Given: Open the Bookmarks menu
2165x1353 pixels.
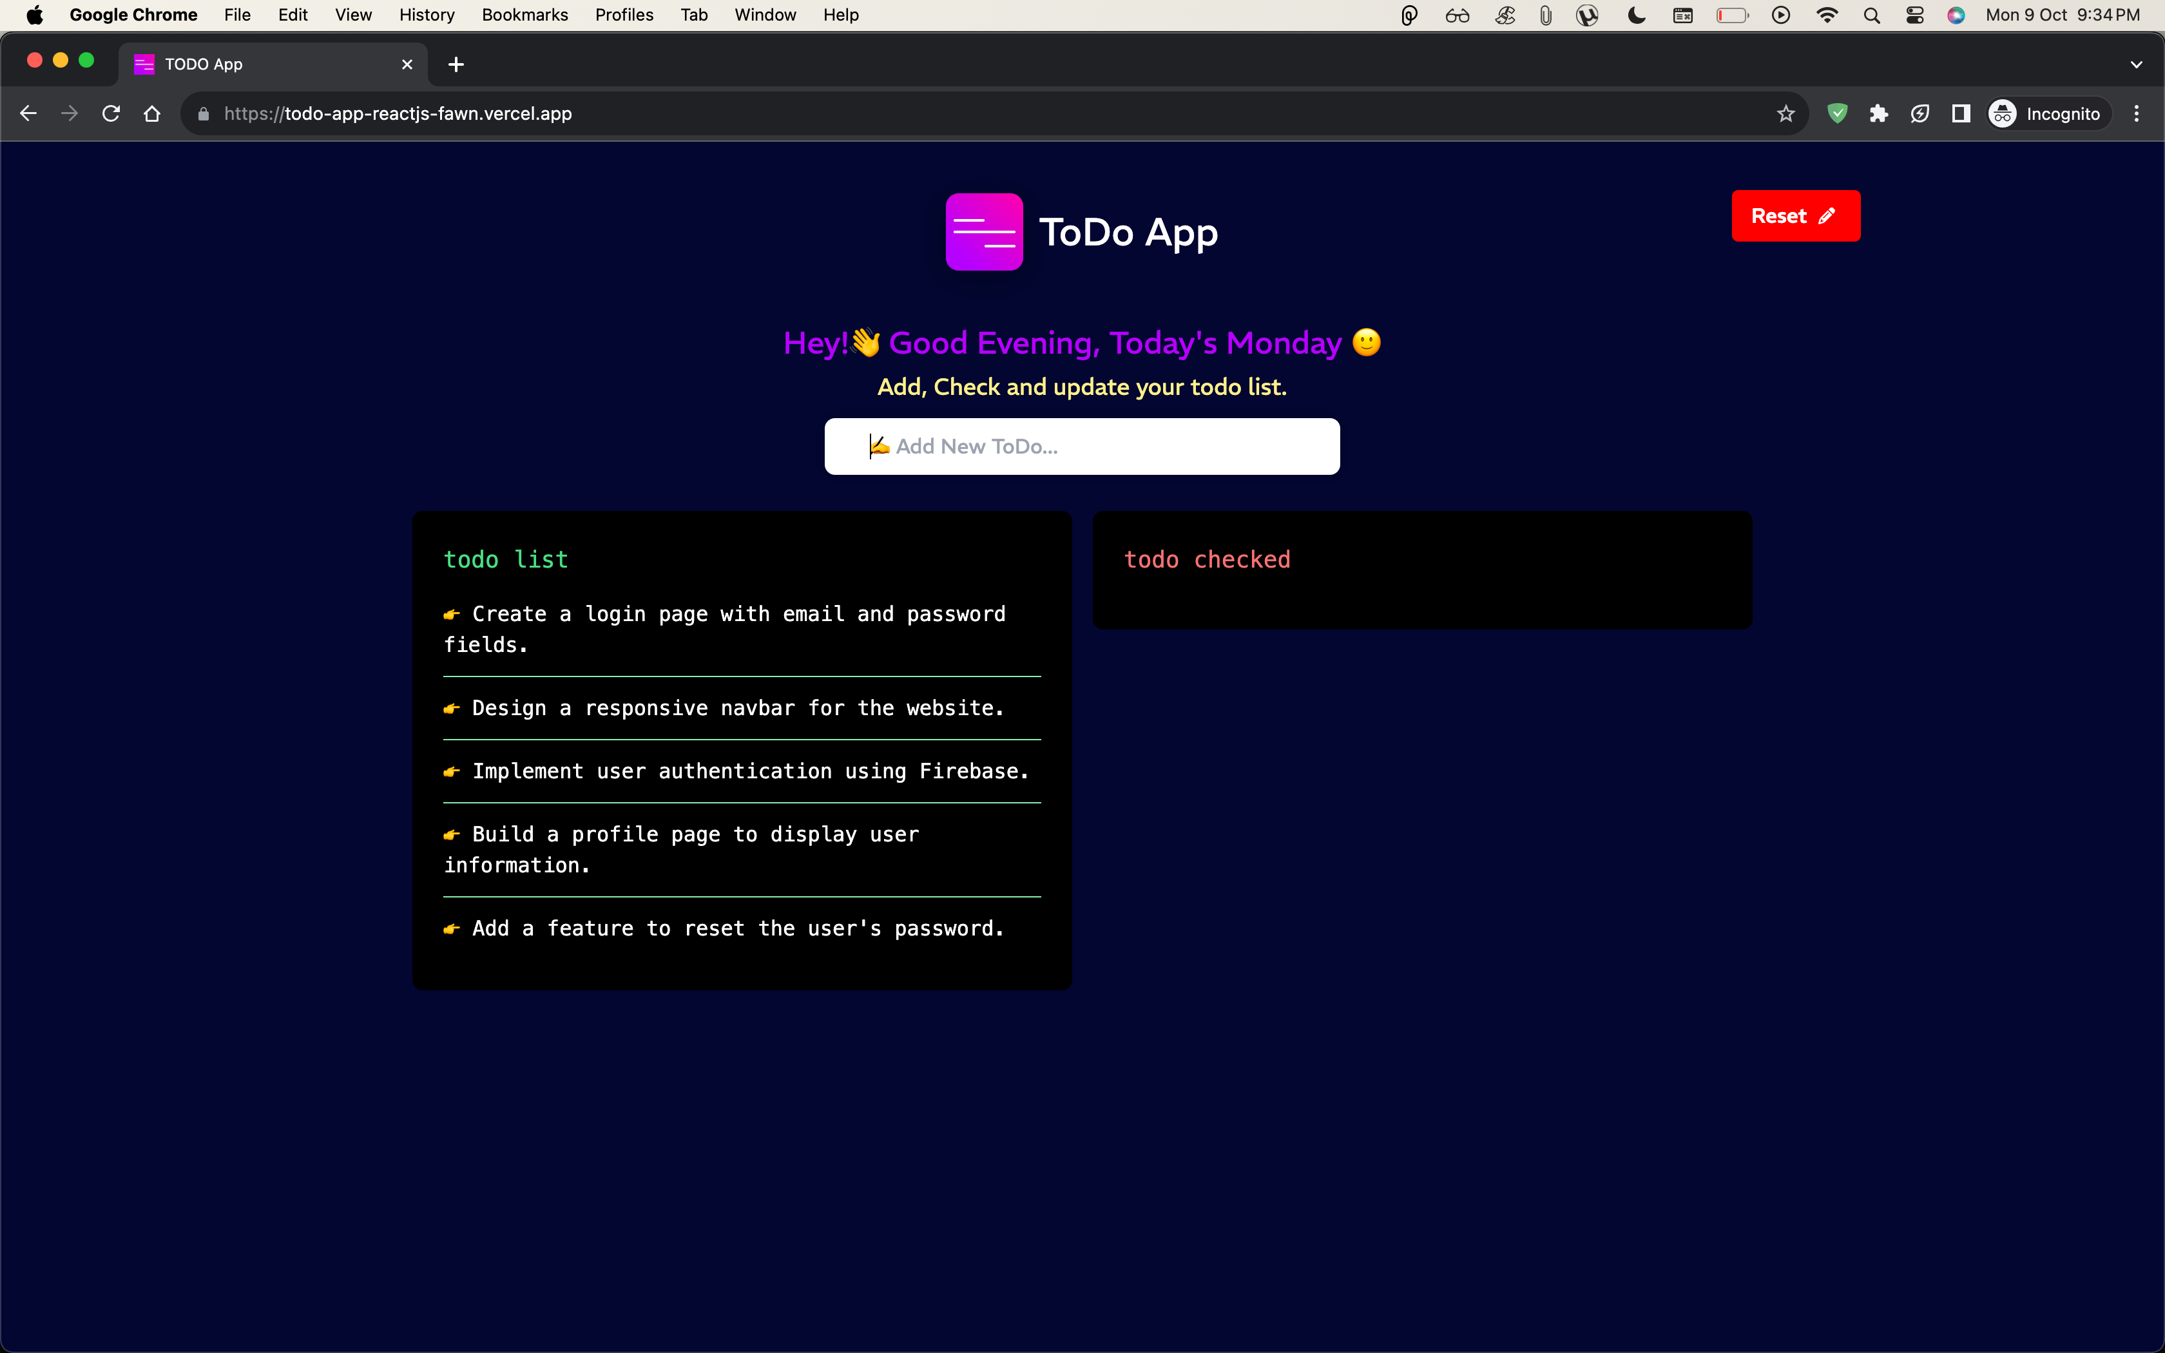Looking at the screenshot, I should click(524, 14).
